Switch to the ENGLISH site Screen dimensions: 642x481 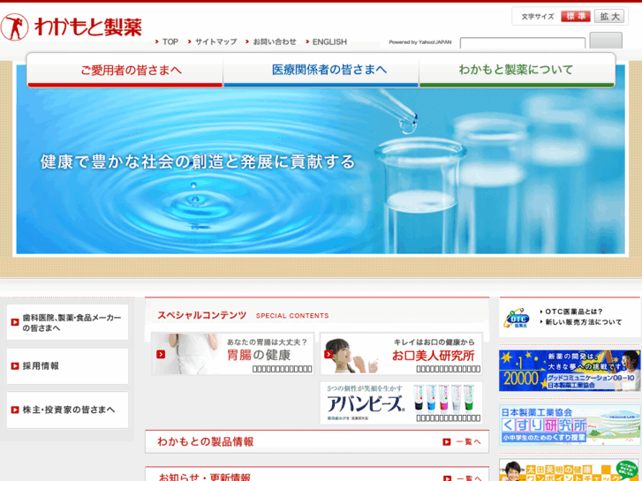pyautogui.click(x=329, y=41)
